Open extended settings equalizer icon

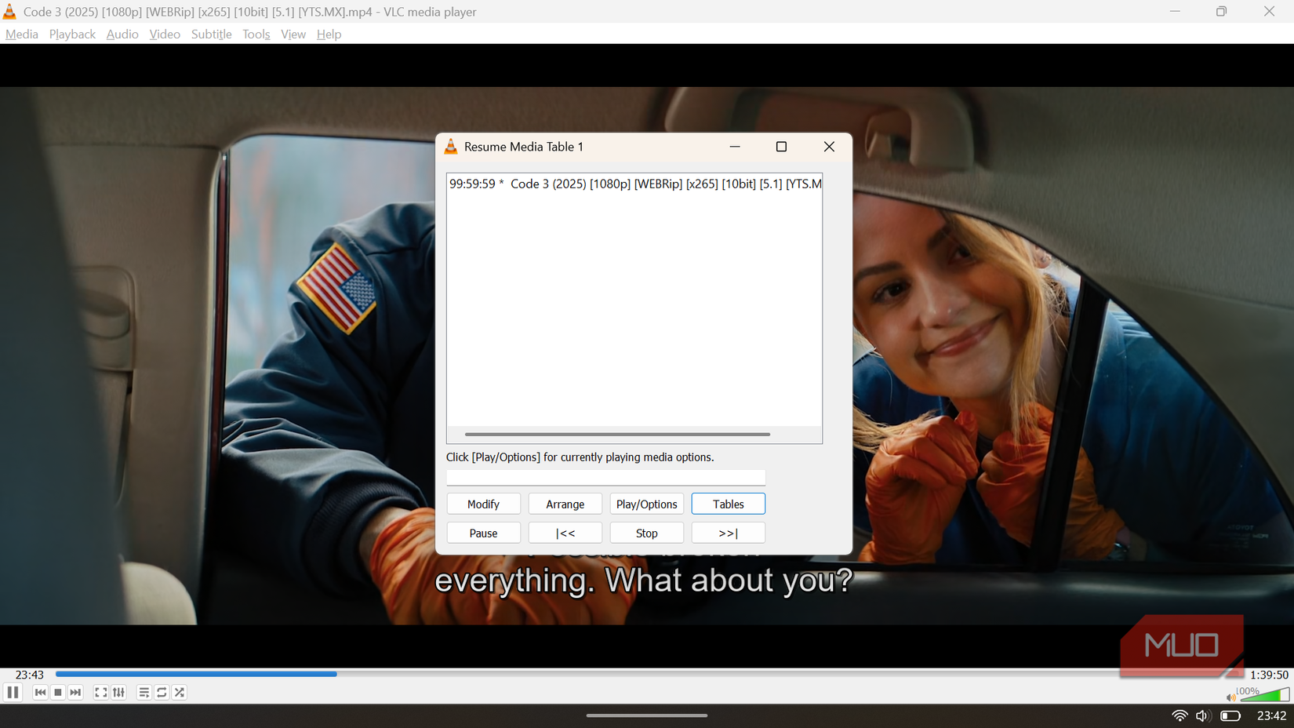tap(118, 693)
